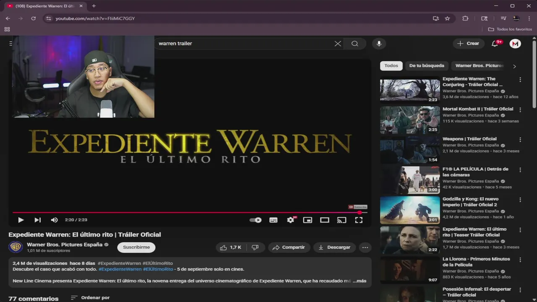Open browser extensions puzzle icon

point(465,18)
